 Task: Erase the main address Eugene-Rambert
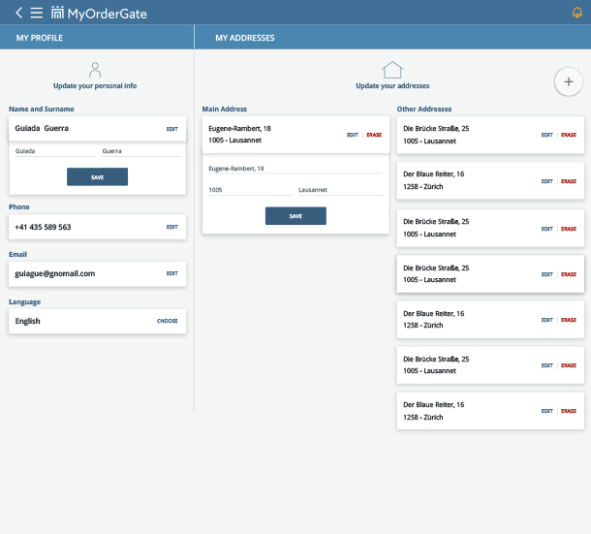click(374, 135)
